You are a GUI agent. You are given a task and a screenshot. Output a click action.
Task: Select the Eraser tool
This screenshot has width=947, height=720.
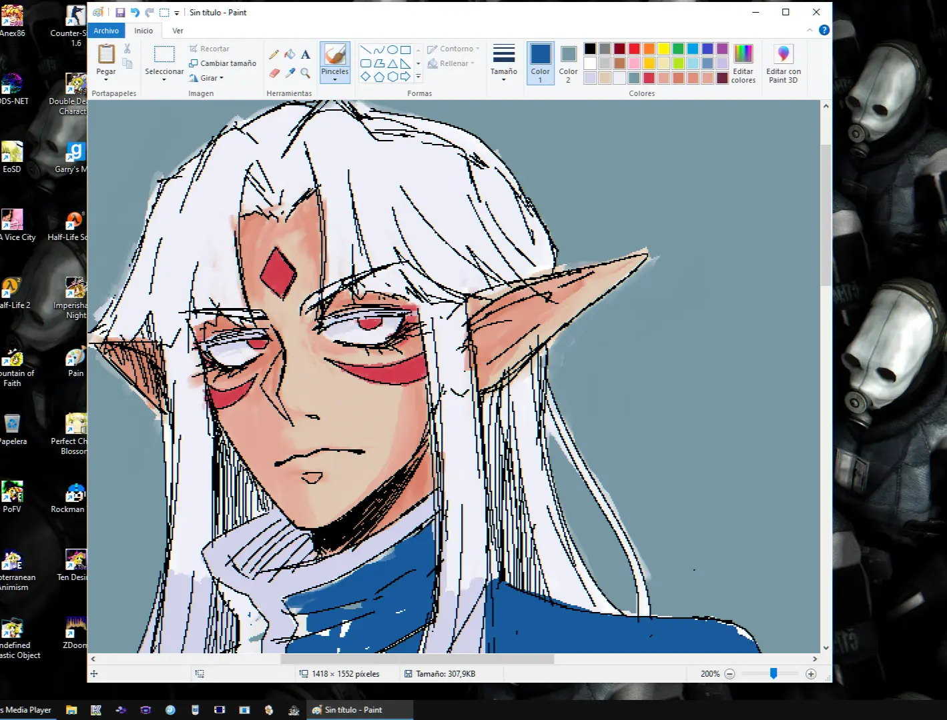pyautogui.click(x=274, y=73)
